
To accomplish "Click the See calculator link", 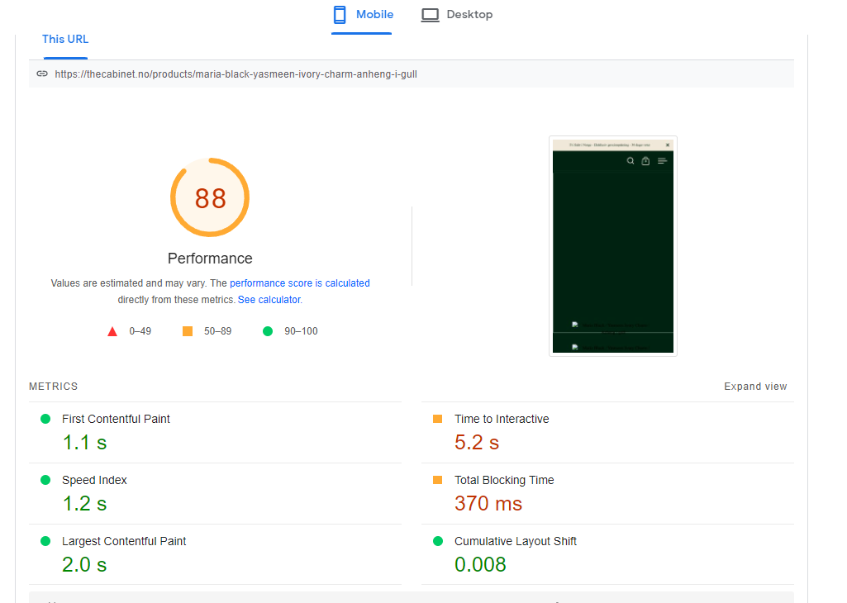I will pos(269,299).
